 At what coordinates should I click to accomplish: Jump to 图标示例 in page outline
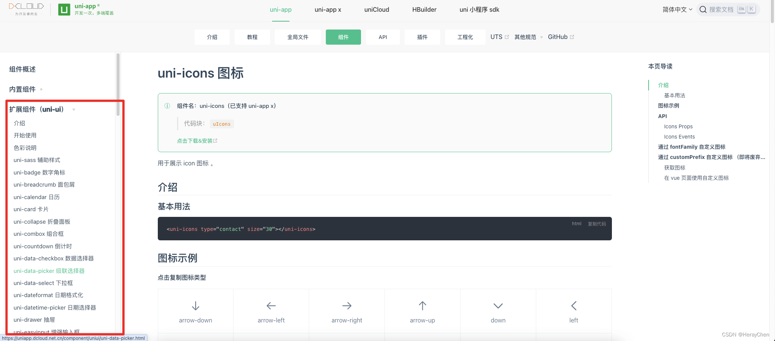[668, 106]
